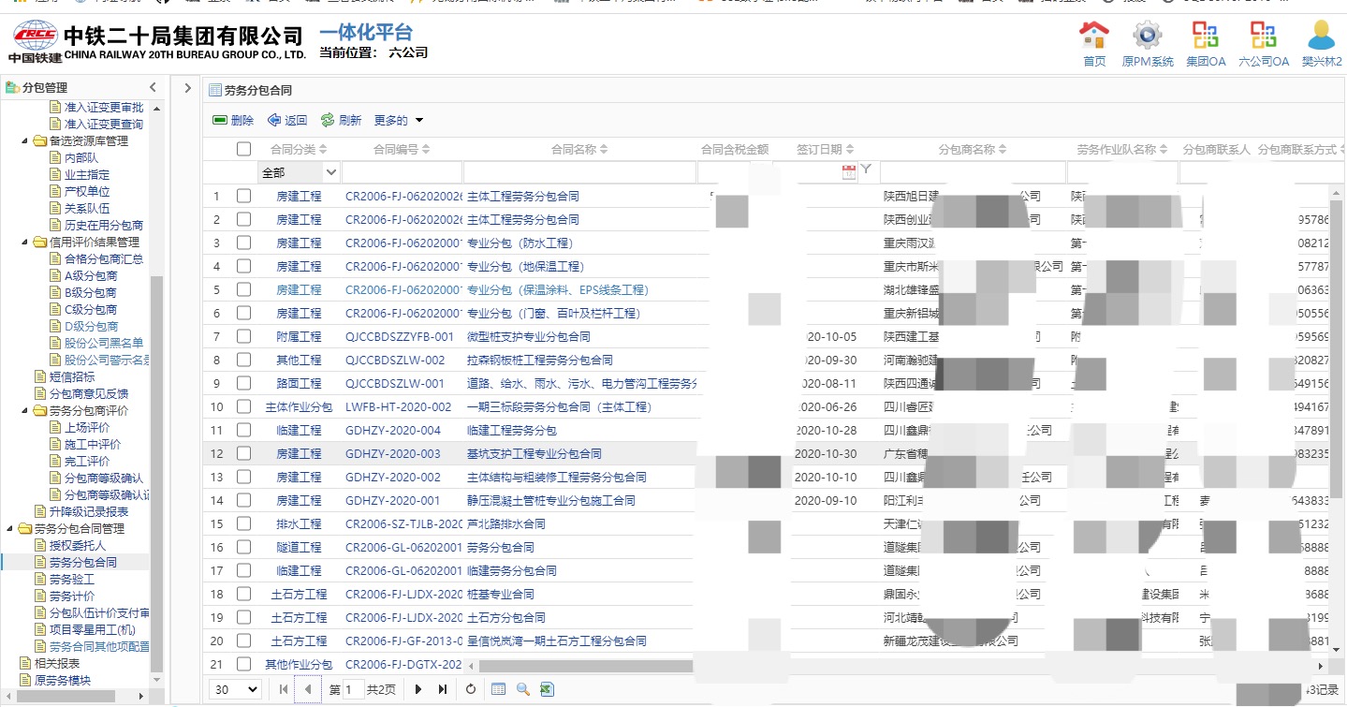The width and height of the screenshot is (1347, 707).
Task: Click the 刷新 refresh button
Action: tap(341, 120)
